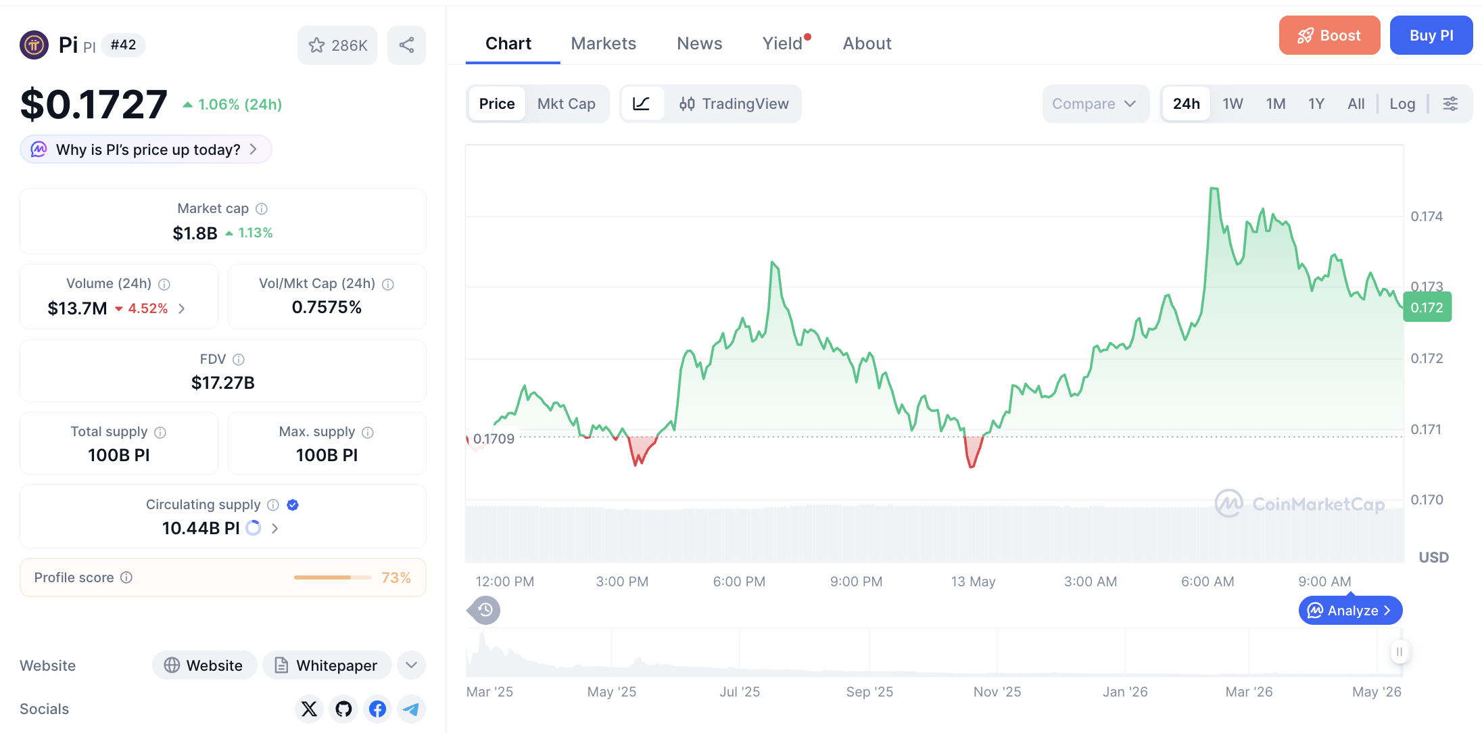1482x733 pixels.
Task: Click the Analyze button
Action: (1350, 611)
